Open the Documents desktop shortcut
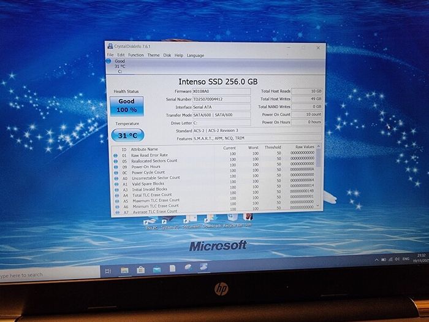This screenshot has height=322, width=429. point(191,222)
